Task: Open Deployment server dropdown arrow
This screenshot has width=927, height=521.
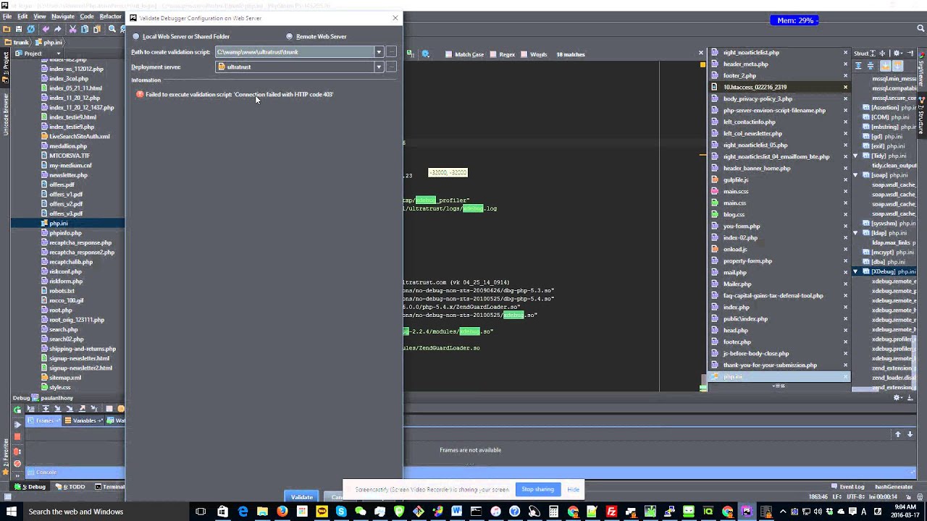Action: 378,67
